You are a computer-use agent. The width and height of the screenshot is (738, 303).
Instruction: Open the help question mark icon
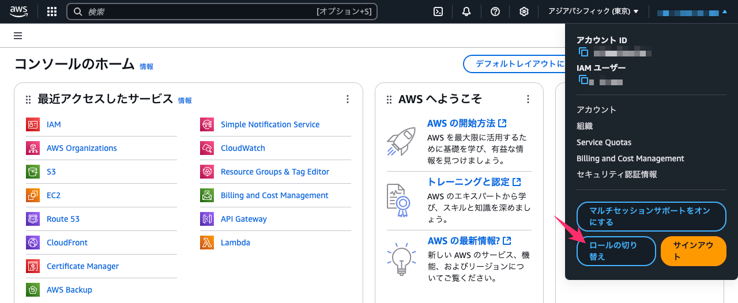pyautogui.click(x=495, y=12)
